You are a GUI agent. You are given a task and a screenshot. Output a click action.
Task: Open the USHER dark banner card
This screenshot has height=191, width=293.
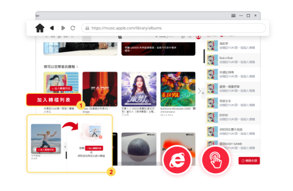tap(158, 49)
